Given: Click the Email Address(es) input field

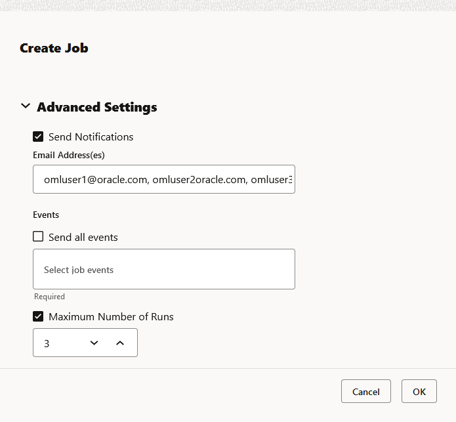Looking at the screenshot, I should pos(164,179).
